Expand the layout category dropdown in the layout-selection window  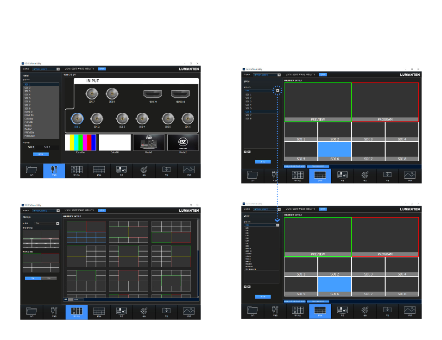pyautogui.click(x=58, y=224)
